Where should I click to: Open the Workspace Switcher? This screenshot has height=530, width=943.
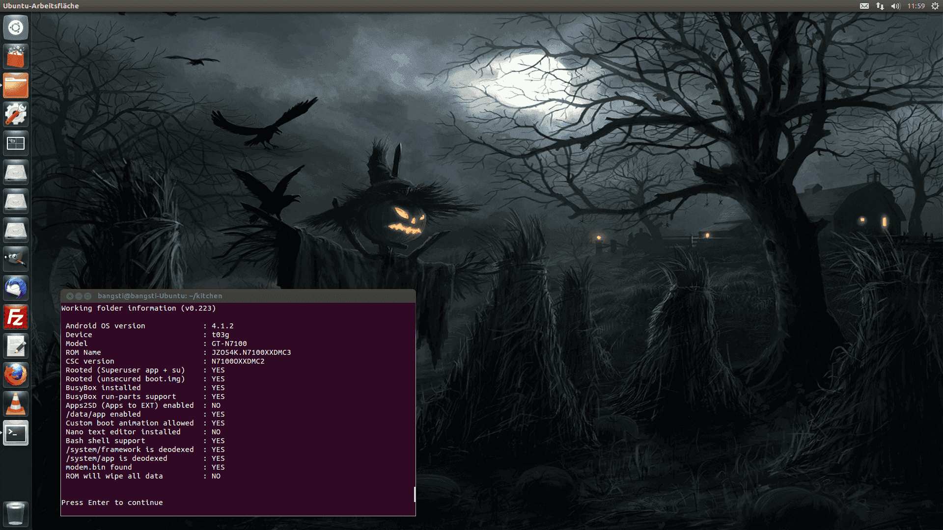point(16,143)
